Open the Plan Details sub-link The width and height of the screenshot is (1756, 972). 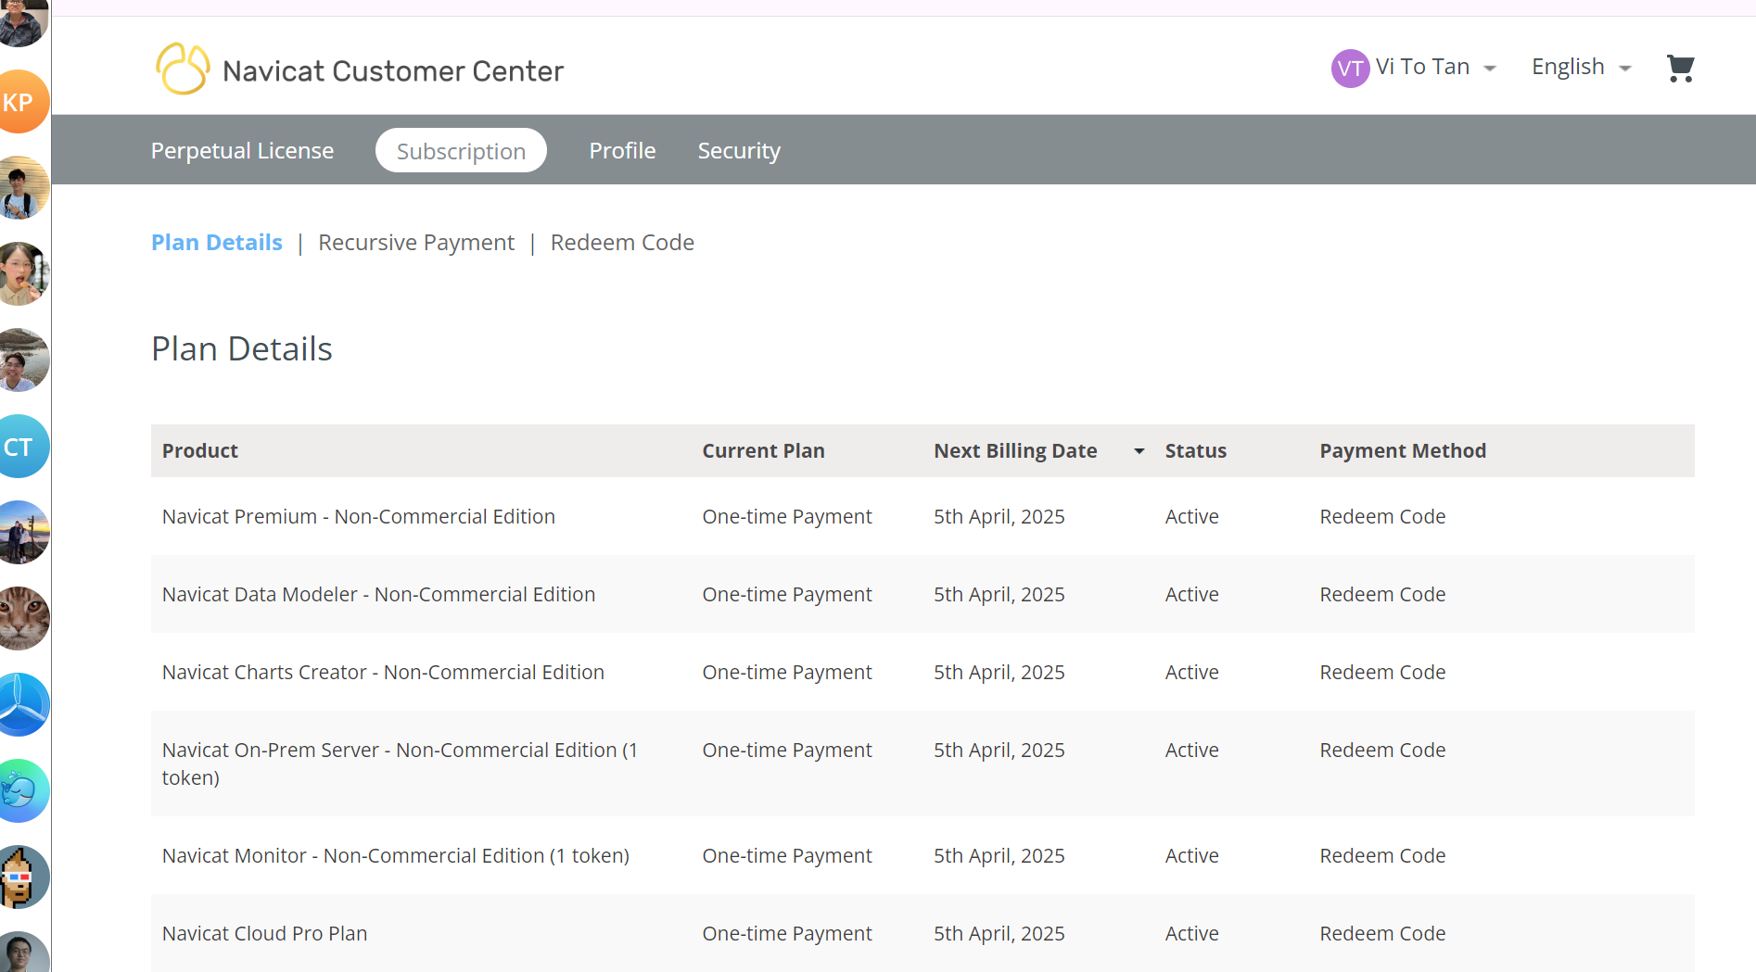coord(216,243)
